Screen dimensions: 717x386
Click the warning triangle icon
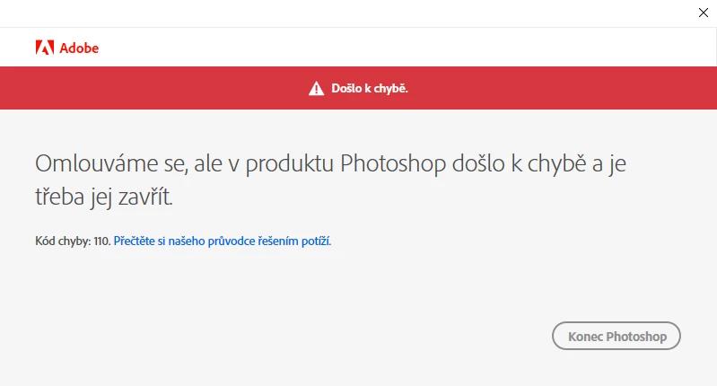pyautogui.click(x=316, y=88)
